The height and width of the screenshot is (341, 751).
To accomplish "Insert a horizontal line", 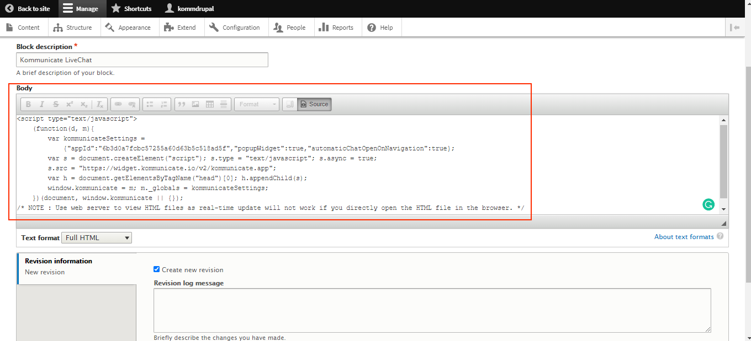I will click(224, 104).
